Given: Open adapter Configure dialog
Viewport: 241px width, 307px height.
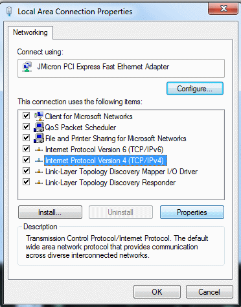Looking at the screenshot, I should (195, 89).
